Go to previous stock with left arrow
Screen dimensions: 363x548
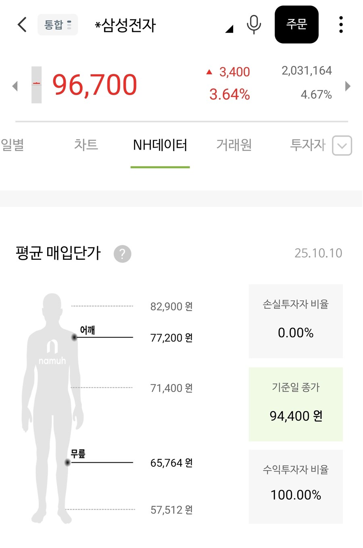15,86
